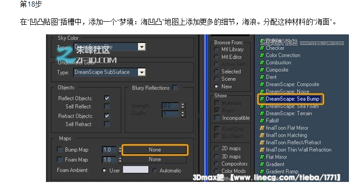Click the Strength value field
Image resolution: width=355 pixels, height=186 pixels.
[x=171, y=106]
